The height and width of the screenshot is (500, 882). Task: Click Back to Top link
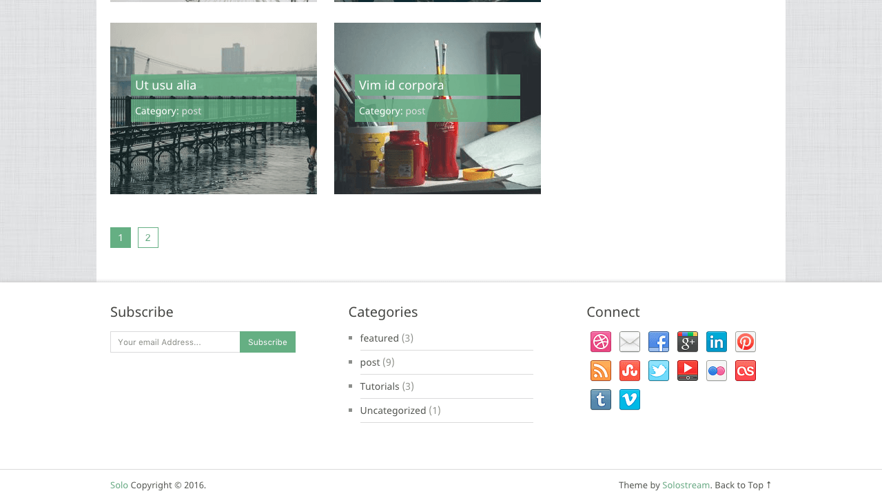pyautogui.click(x=743, y=485)
